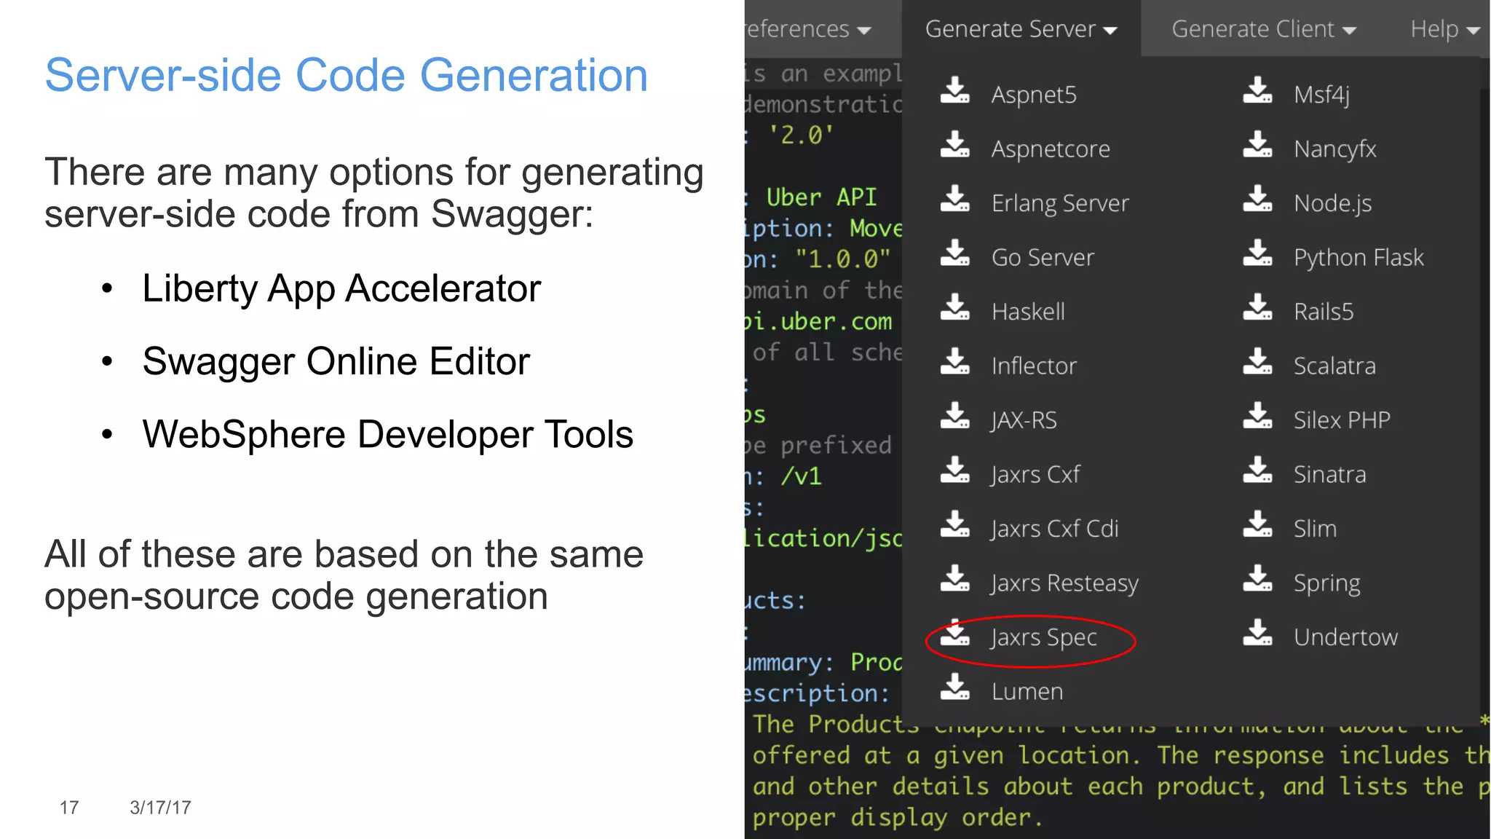This screenshot has height=839, width=1491.
Task: Click the download icon beside Jaxrs Cxf Cdi
Action: click(954, 524)
